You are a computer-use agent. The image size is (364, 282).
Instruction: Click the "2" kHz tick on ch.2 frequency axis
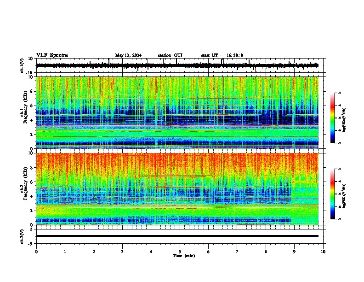[32, 211]
